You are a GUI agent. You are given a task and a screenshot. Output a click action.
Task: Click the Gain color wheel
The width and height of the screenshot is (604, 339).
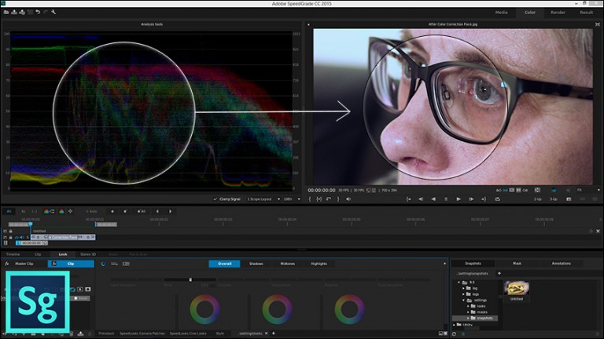click(349, 309)
